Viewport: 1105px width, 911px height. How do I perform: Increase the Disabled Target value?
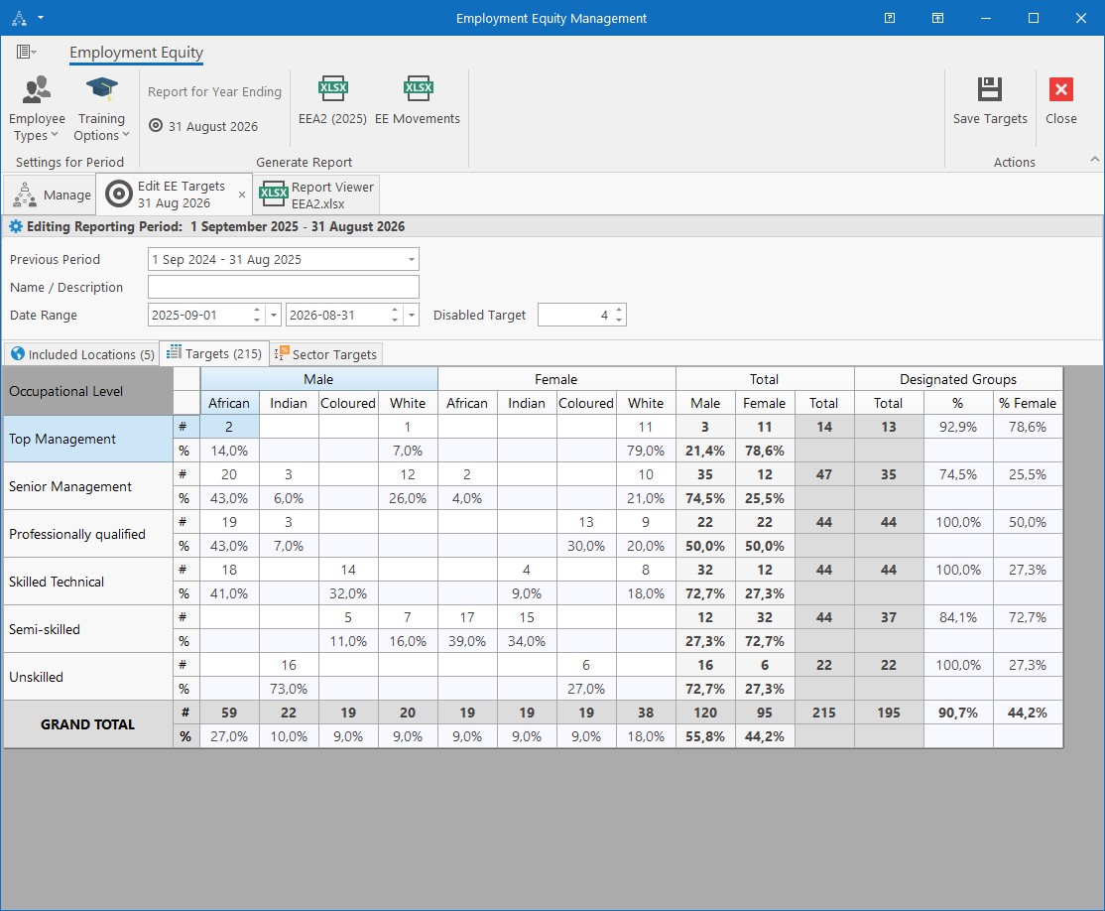coord(619,310)
